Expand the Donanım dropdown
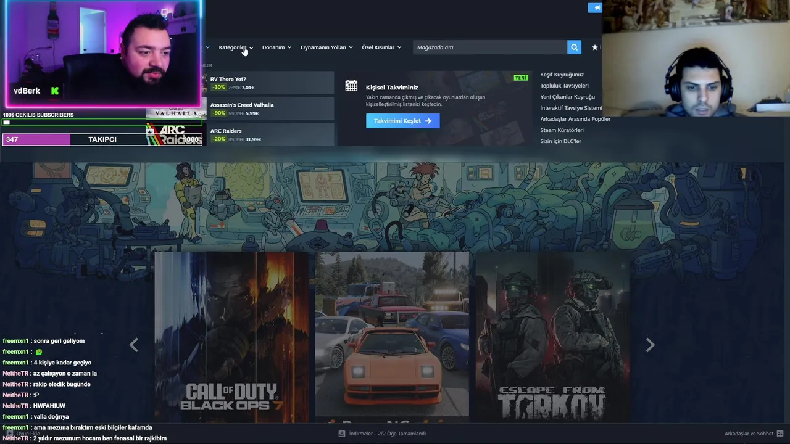Screen dimensions: 790x444 click(x=276, y=47)
